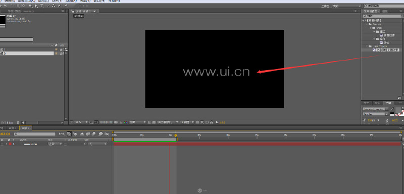
Task: Open the workspace dropdown at top
Action: point(347,6)
